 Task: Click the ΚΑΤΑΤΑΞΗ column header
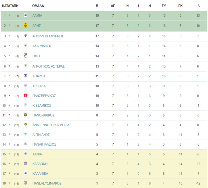click(x=10, y=6)
